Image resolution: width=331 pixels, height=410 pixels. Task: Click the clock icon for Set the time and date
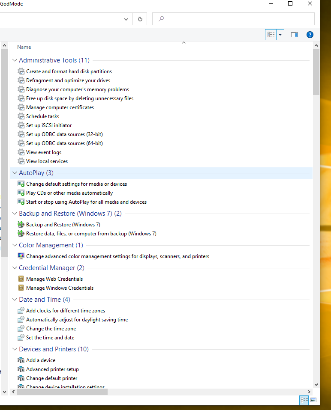[x=21, y=338]
